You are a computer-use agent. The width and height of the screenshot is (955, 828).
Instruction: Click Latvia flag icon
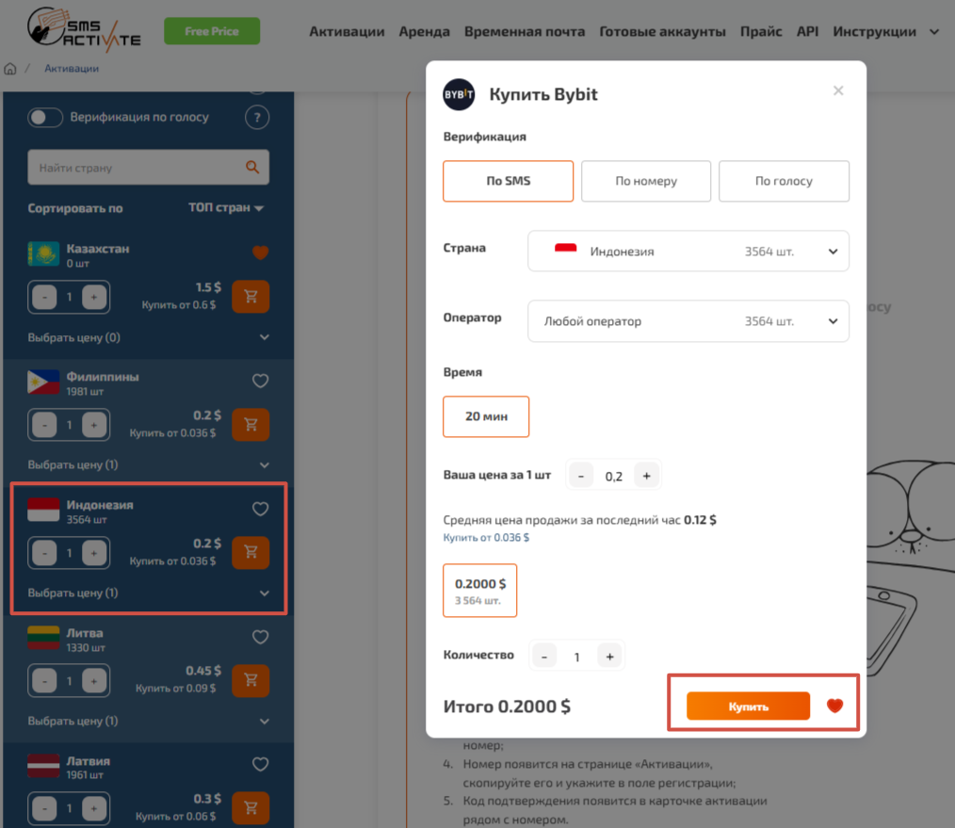click(x=43, y=766)
